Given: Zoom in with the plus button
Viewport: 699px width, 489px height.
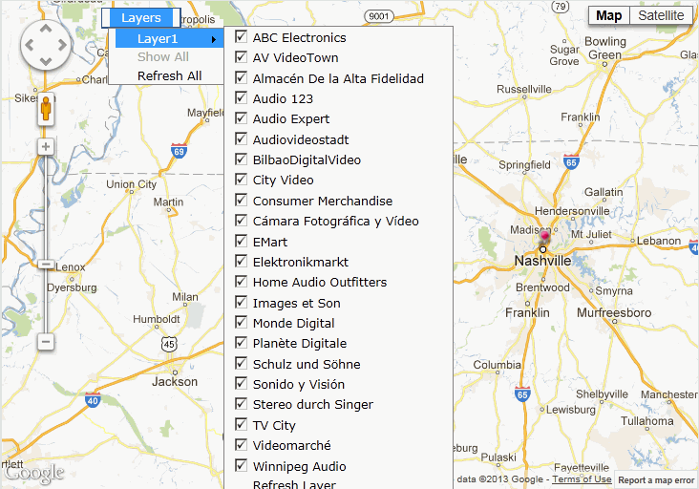Looking at the screenshot, I should (x=46, y=147).
